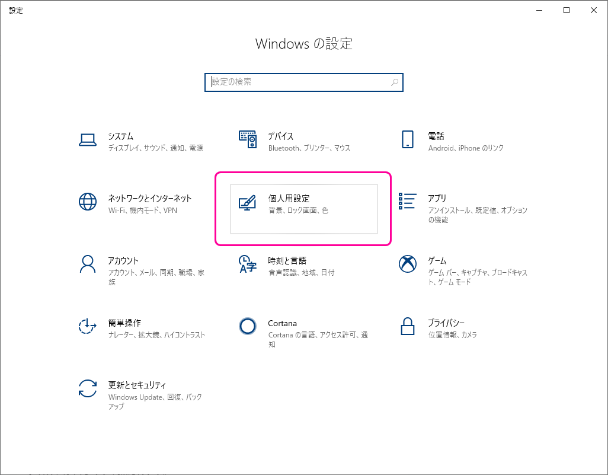The width and height of the screenshot is (608, 475).
Task: Minimize the 設定 window
Action: pyautogui.click(x=539, y=11)
